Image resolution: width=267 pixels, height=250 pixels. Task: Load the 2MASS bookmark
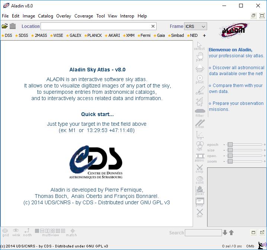click(x=39, y=35)
